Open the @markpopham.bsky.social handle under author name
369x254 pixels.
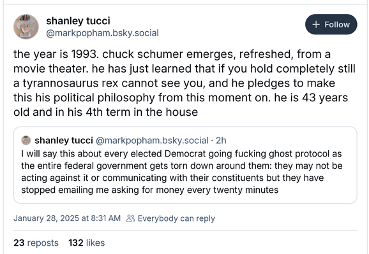(x=102, y=33)
